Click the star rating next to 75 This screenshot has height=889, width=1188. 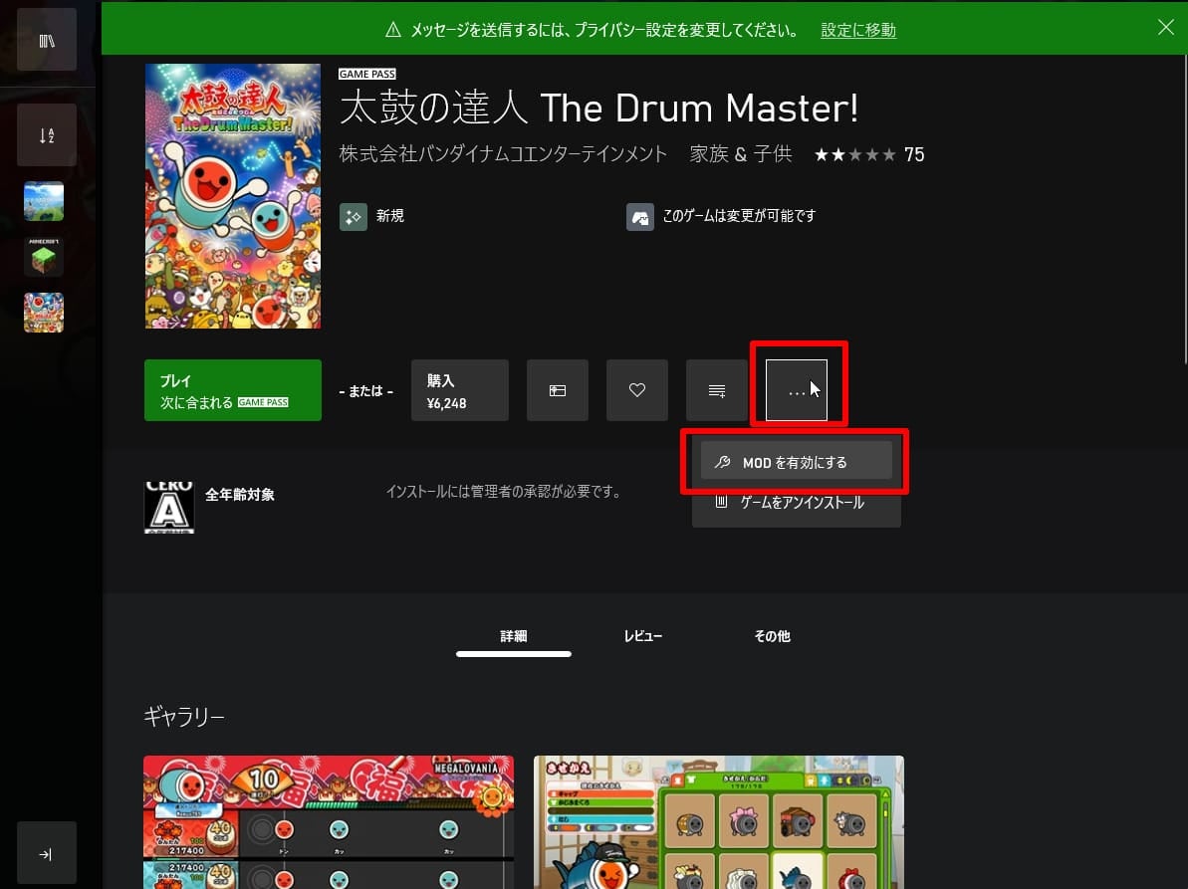pyautogui.click(x=854, y=155)
